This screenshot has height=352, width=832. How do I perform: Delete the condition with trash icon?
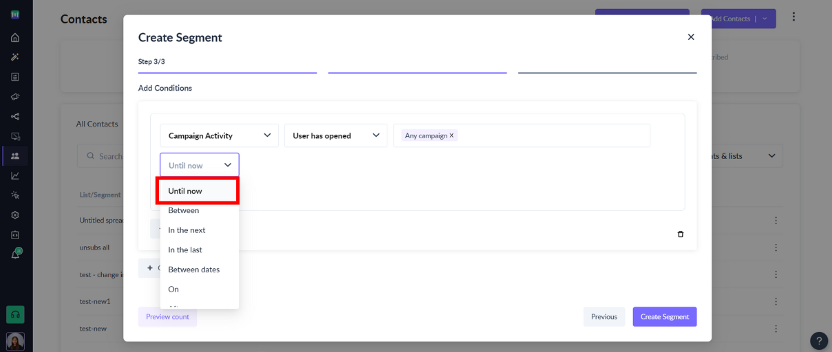pos(681,234)
